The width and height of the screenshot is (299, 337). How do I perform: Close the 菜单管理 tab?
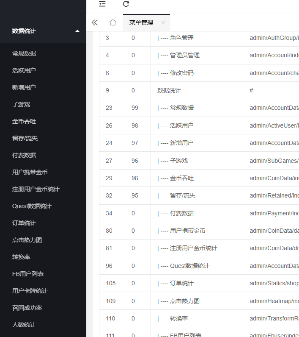[x=163, y=22]
